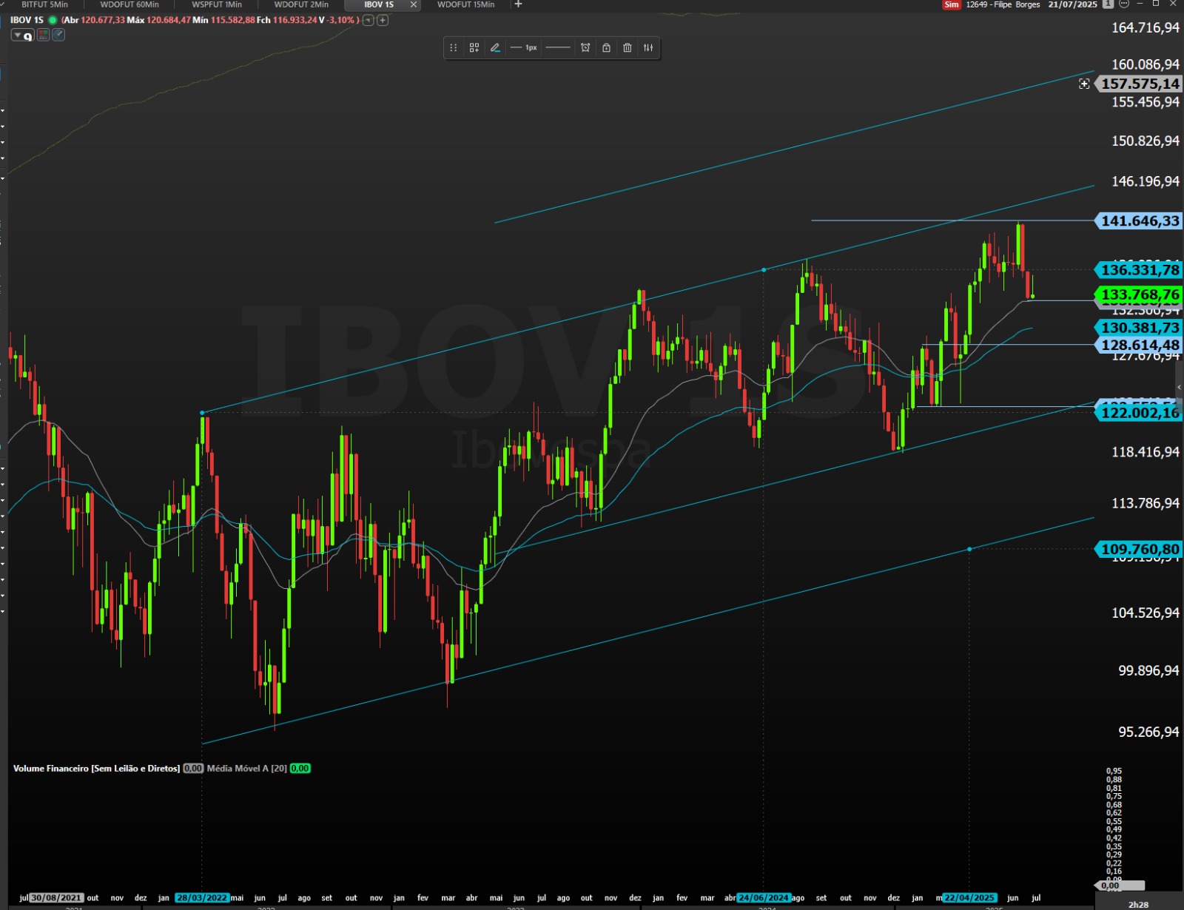Close the IBOV 1S tab
Image resolution: width=1184 pixels, height=910 pixels.
(x=414, y=4)
